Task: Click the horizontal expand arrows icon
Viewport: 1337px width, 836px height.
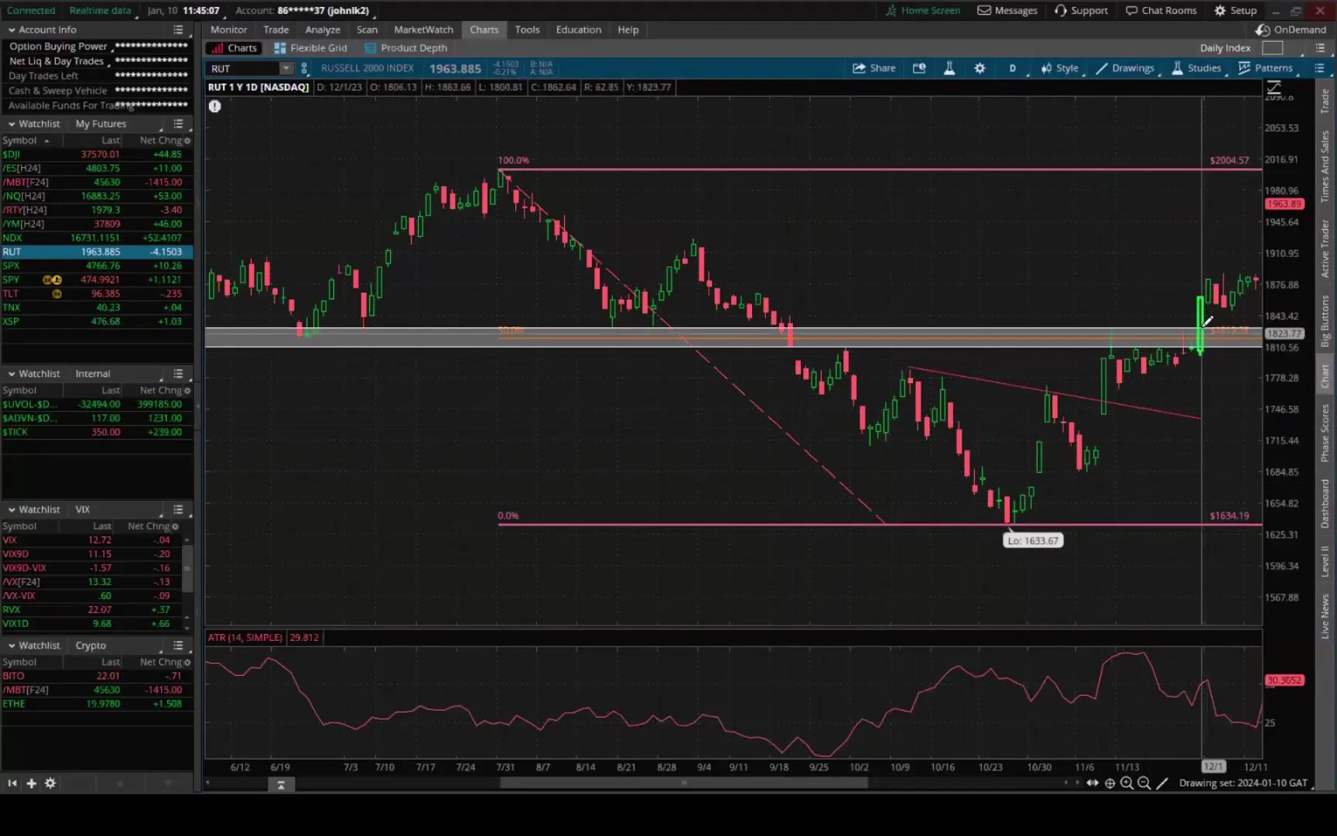Action: (1092, 783)
